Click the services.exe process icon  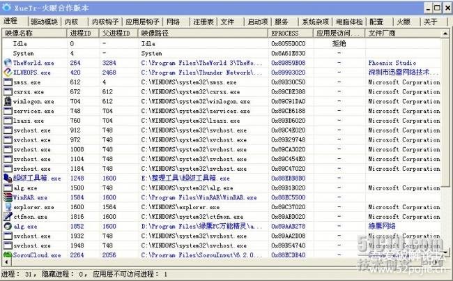click(x=8, y=111)
